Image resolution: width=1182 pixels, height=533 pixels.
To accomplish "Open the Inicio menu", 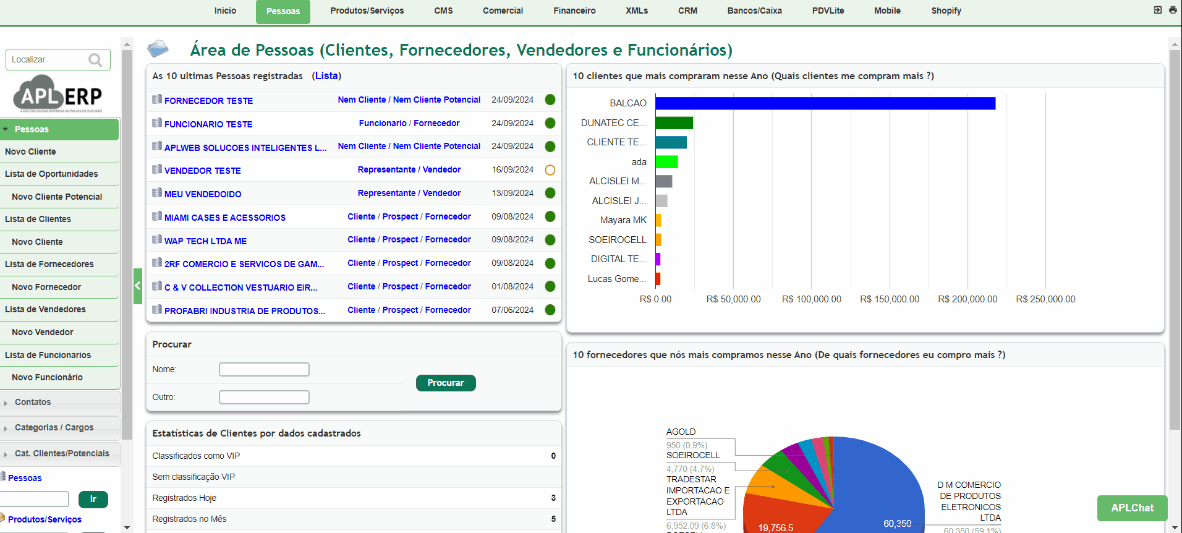I will coord(225,11).
